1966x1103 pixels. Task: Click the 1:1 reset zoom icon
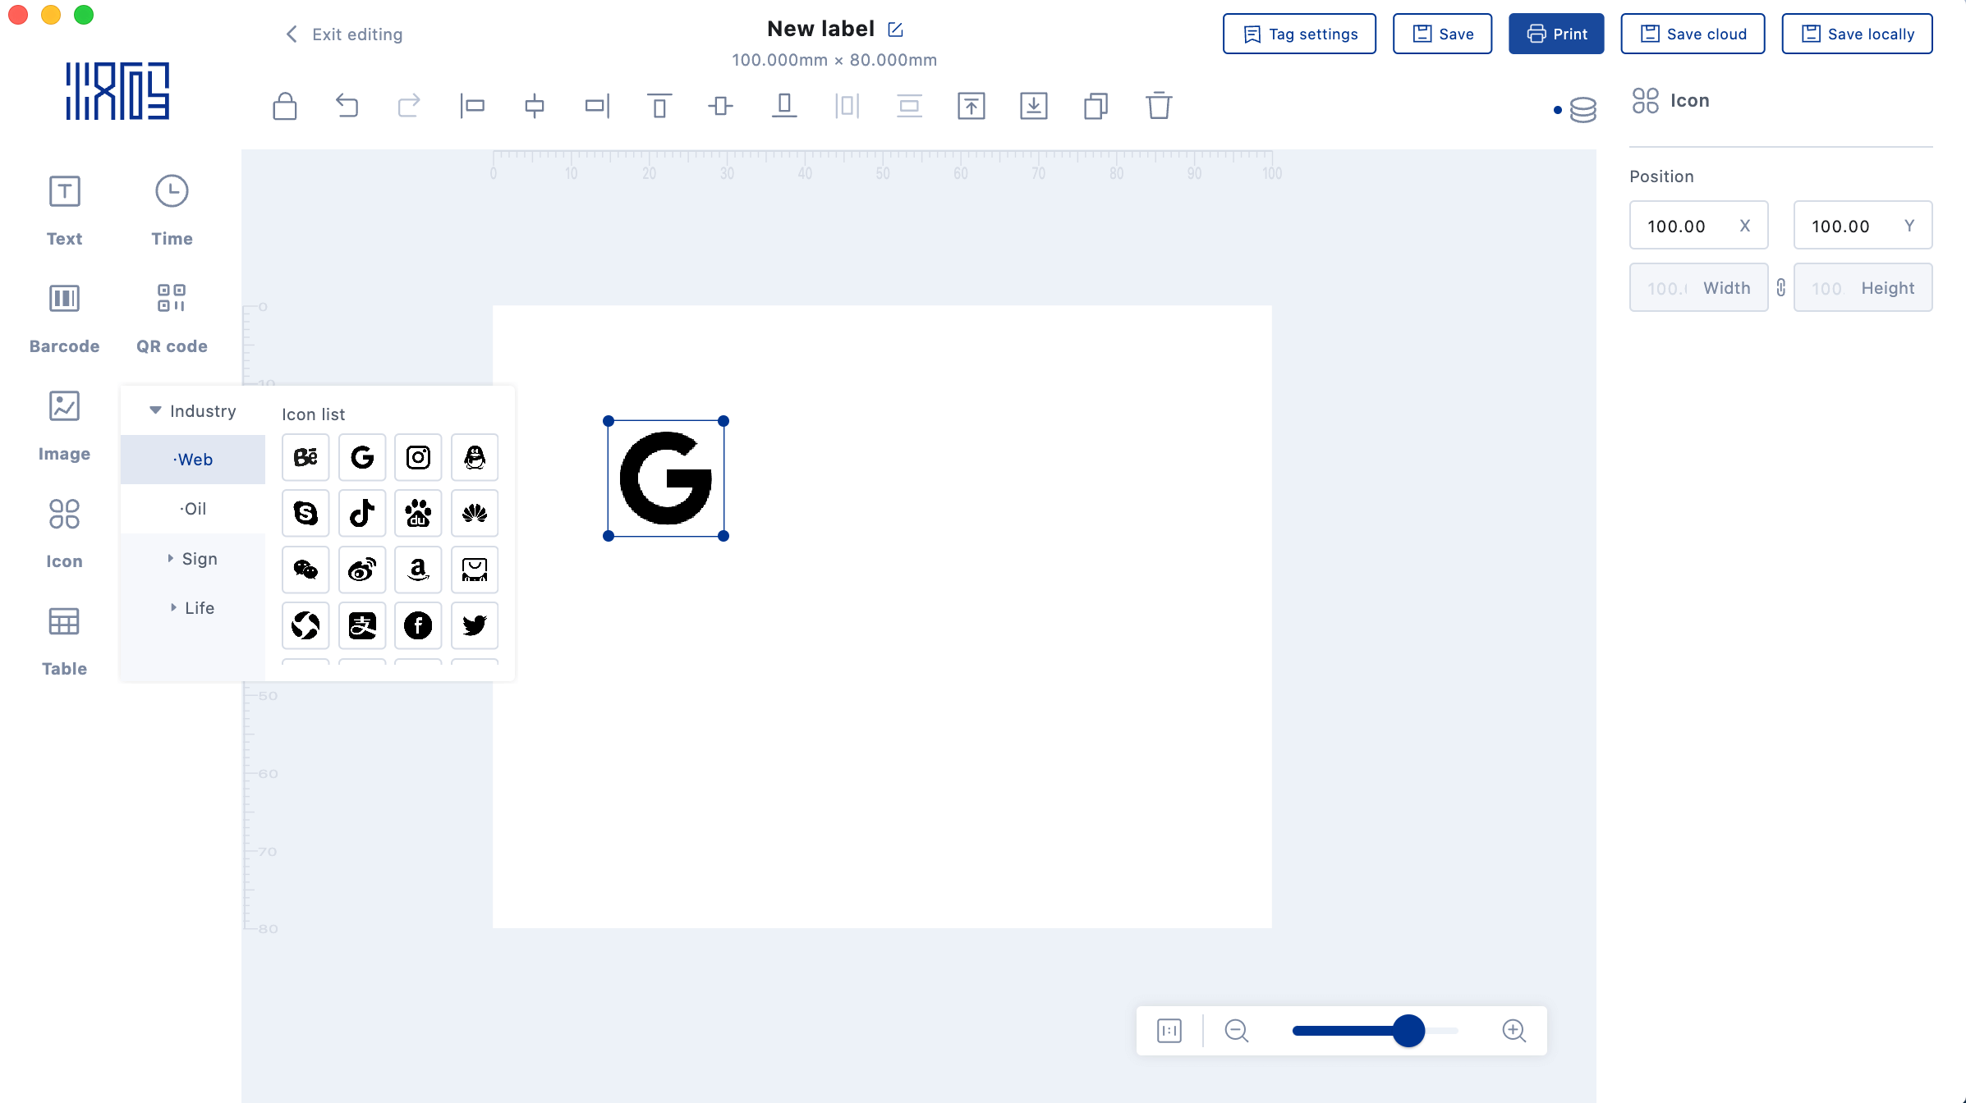click(x=1169, y=1030)
